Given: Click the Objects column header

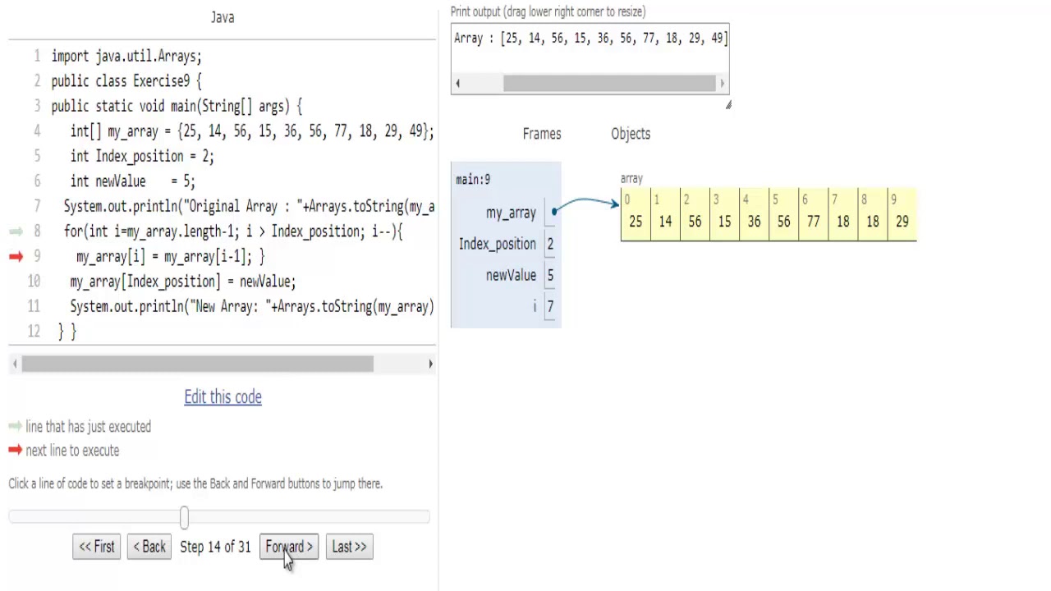Looking at the screenshot, I should (631, 134).
